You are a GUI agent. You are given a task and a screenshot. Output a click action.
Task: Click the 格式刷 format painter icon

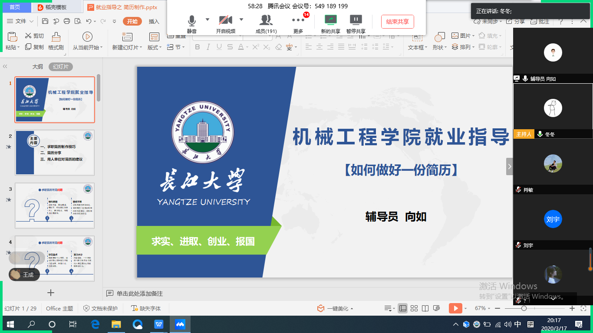click(56, 37)
